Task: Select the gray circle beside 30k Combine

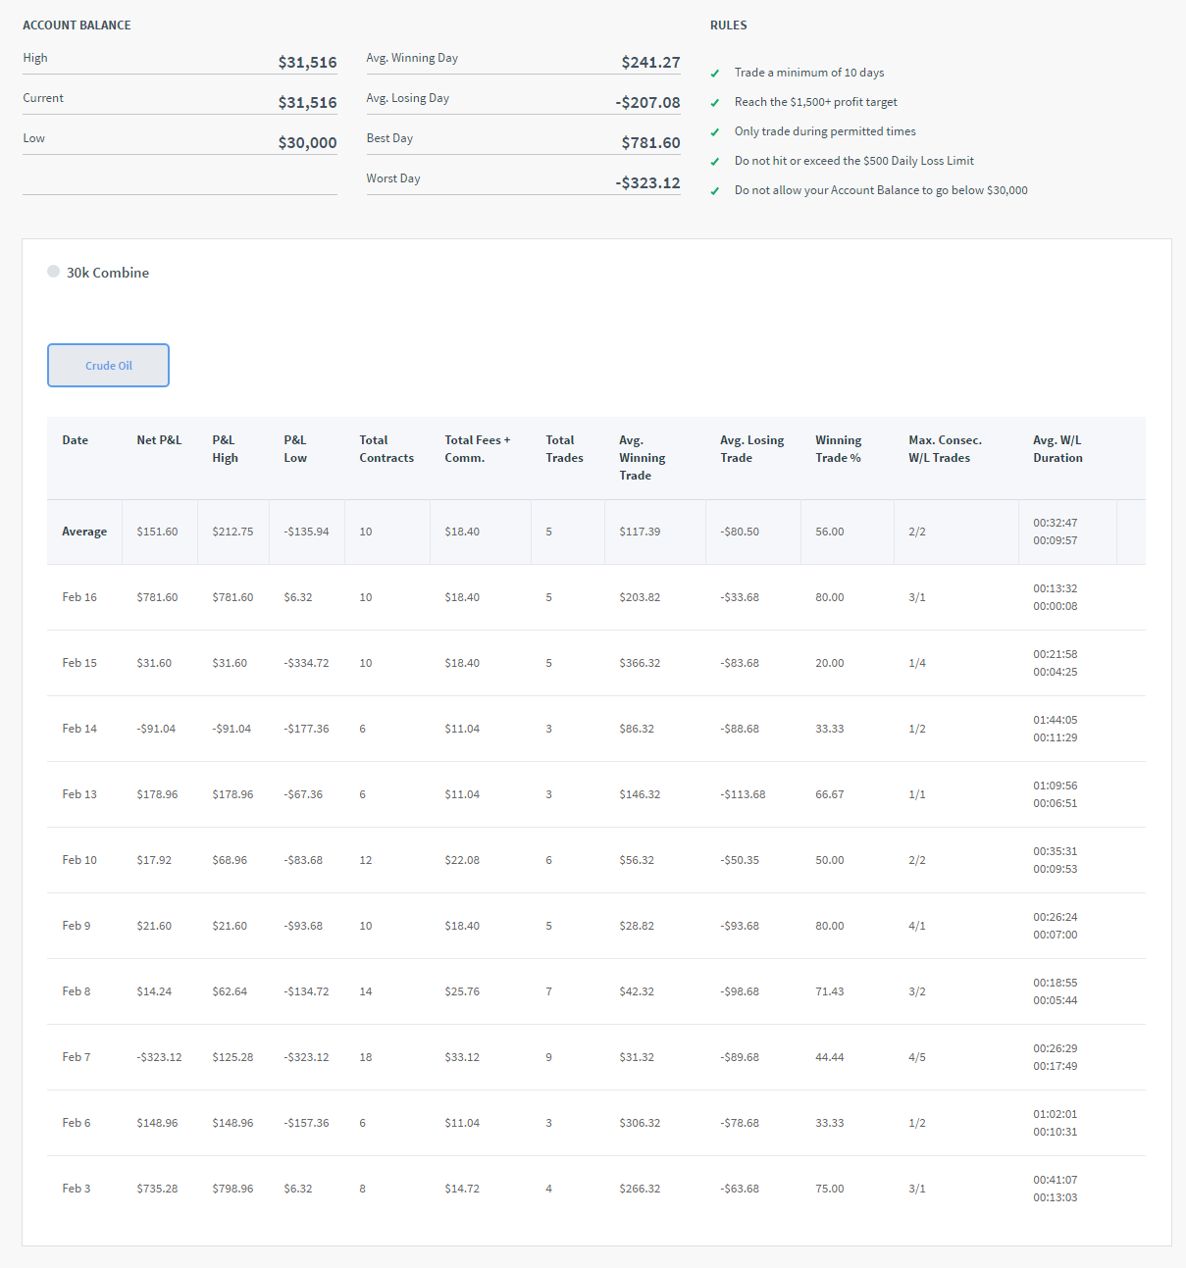Action: pyautogui.click(x=53, y=272)
